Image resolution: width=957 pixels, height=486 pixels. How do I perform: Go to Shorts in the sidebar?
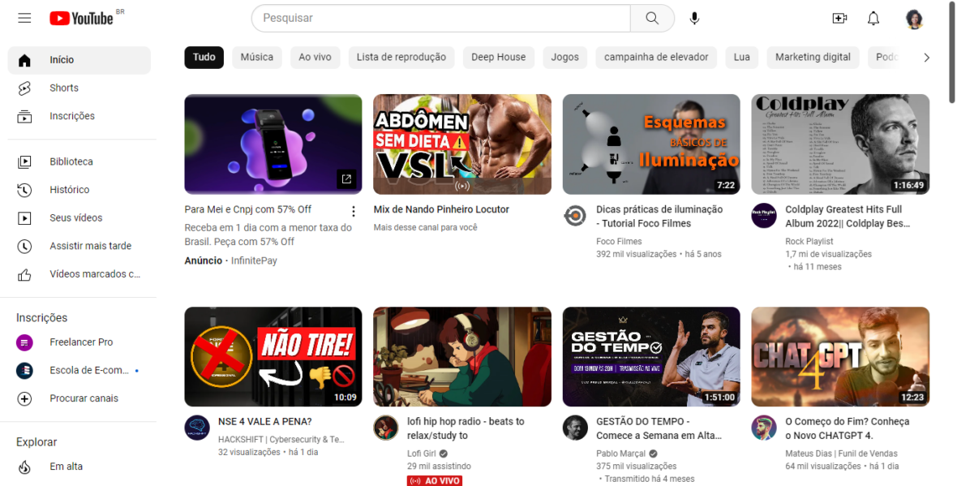pos(64,87)
